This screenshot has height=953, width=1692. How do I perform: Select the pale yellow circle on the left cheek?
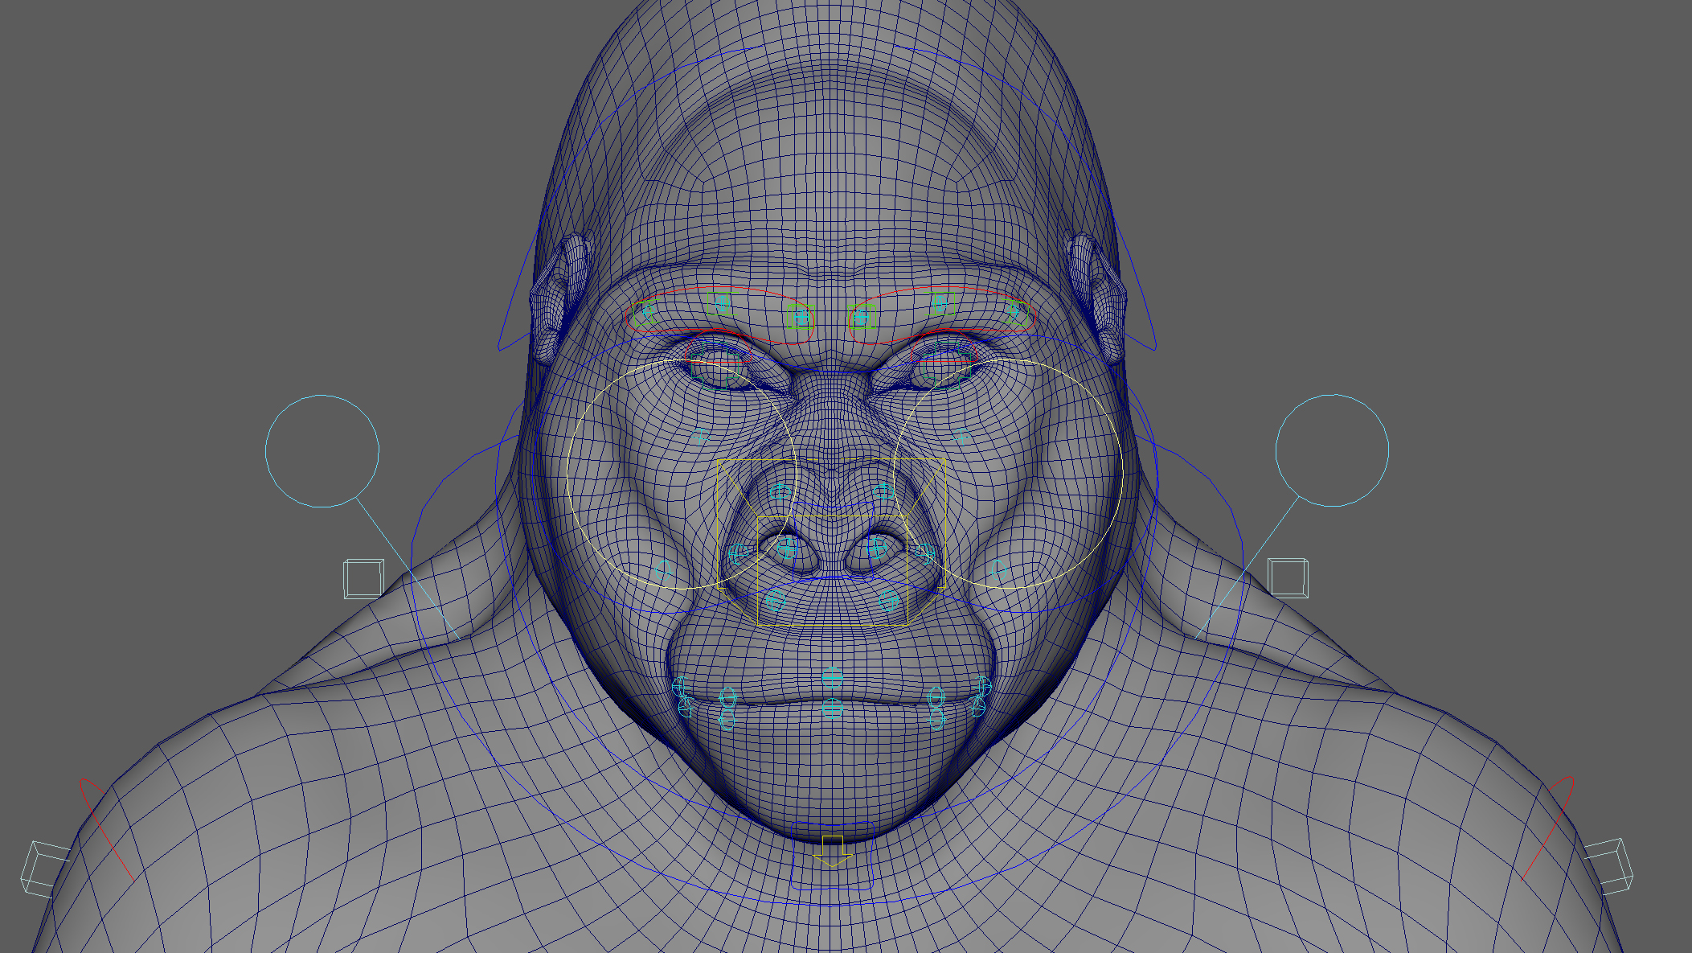pyautogui.click(x=682, y=474)
